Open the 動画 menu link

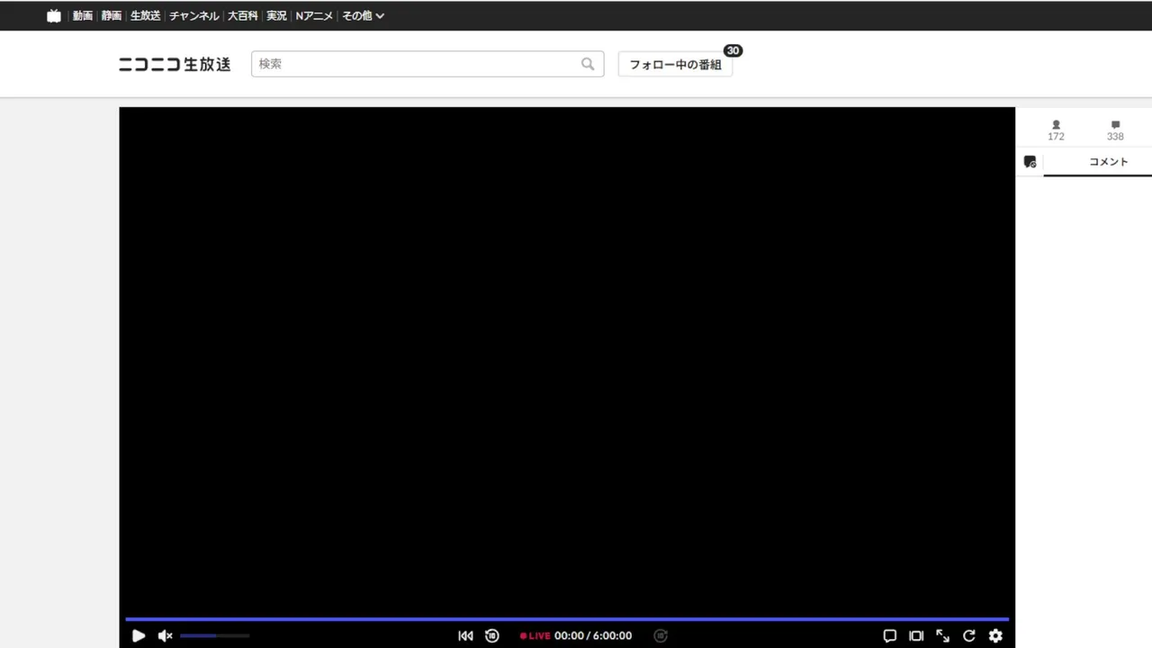pyautogui.click(x=83, y=15)
